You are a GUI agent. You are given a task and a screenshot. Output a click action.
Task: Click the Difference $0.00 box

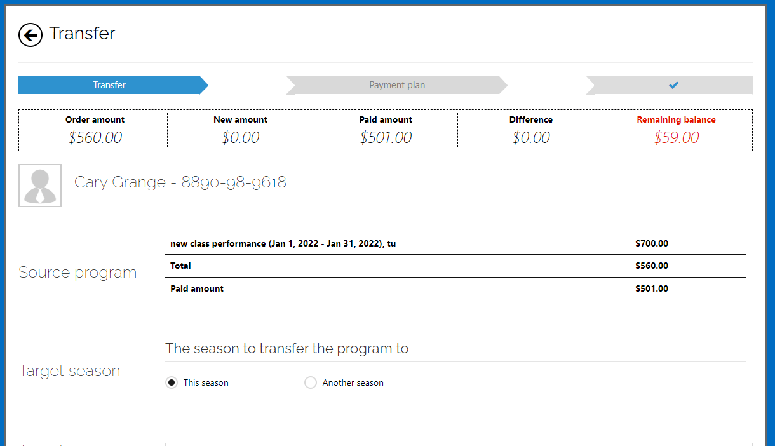530,130
